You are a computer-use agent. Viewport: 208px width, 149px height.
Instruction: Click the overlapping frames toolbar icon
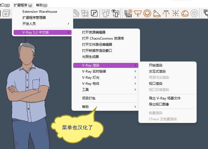[x=106, y=13]
